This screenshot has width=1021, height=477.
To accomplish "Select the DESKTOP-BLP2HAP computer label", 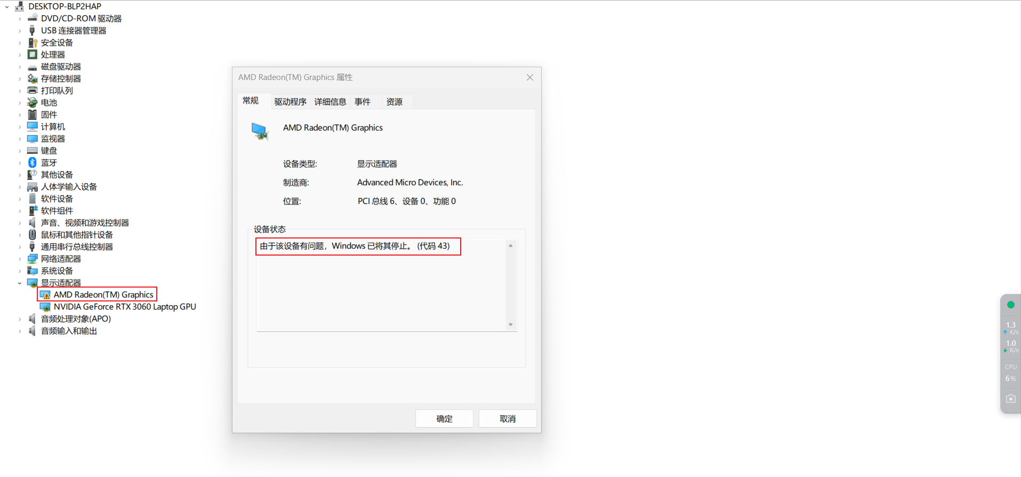I will (65, 6).
